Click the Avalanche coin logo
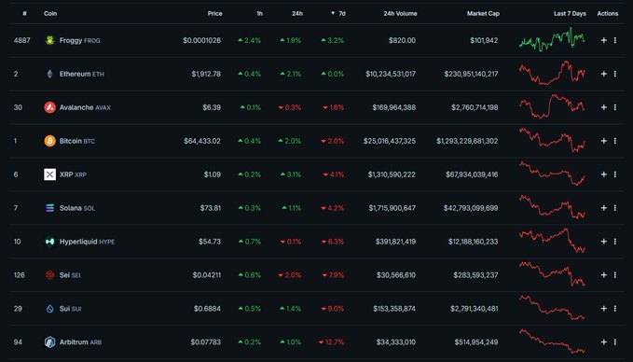The width and height of the screenshot is (633, 362). pyautogui.click(x=49, y=107)
